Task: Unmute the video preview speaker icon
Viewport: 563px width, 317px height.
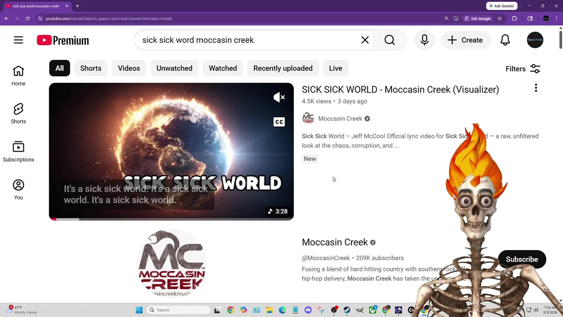Action: (279, 97)
